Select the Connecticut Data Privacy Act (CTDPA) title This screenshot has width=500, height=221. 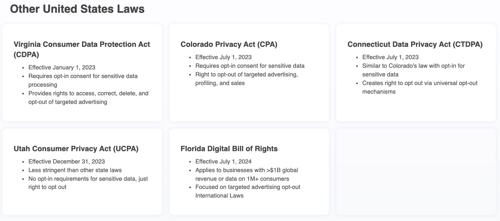(x=415, y=44)
